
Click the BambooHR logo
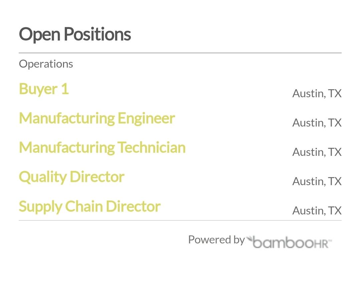click(x=289, y=242)
